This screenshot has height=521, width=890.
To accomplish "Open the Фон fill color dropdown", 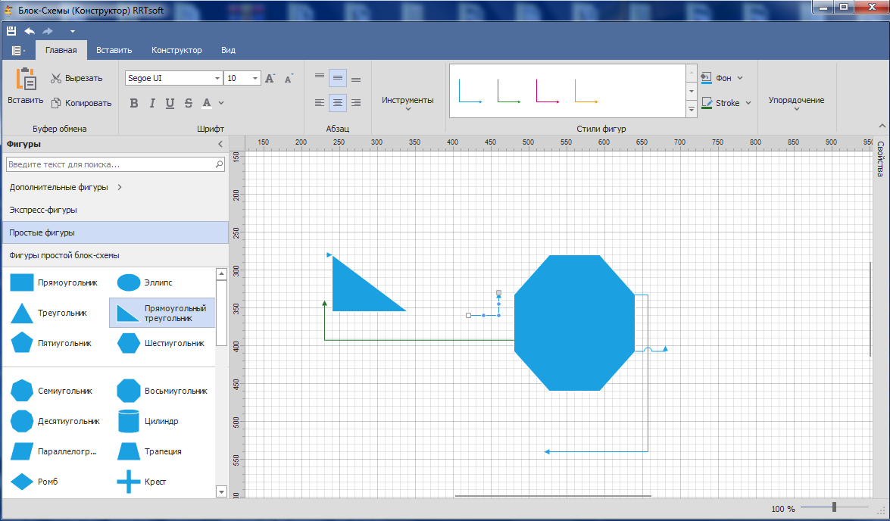I will (x=739, y=77).
